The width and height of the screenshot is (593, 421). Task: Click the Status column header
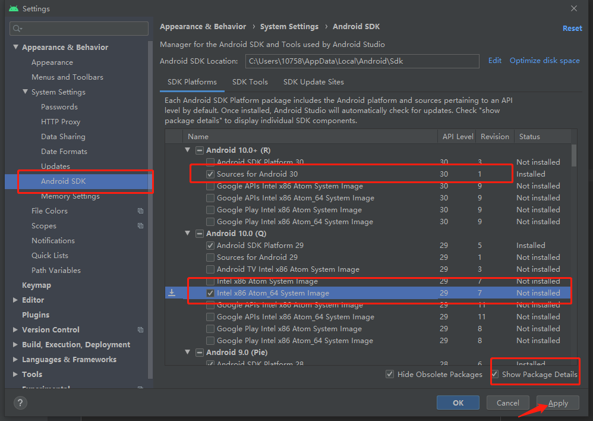542,137
